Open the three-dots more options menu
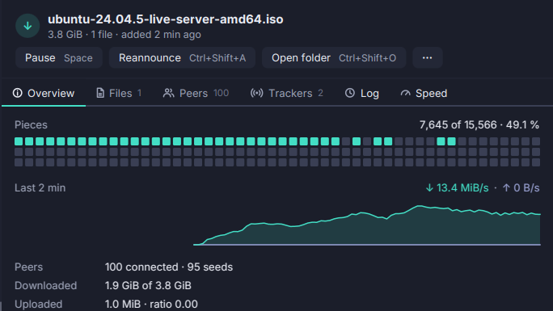 click(x=428, y=58)
